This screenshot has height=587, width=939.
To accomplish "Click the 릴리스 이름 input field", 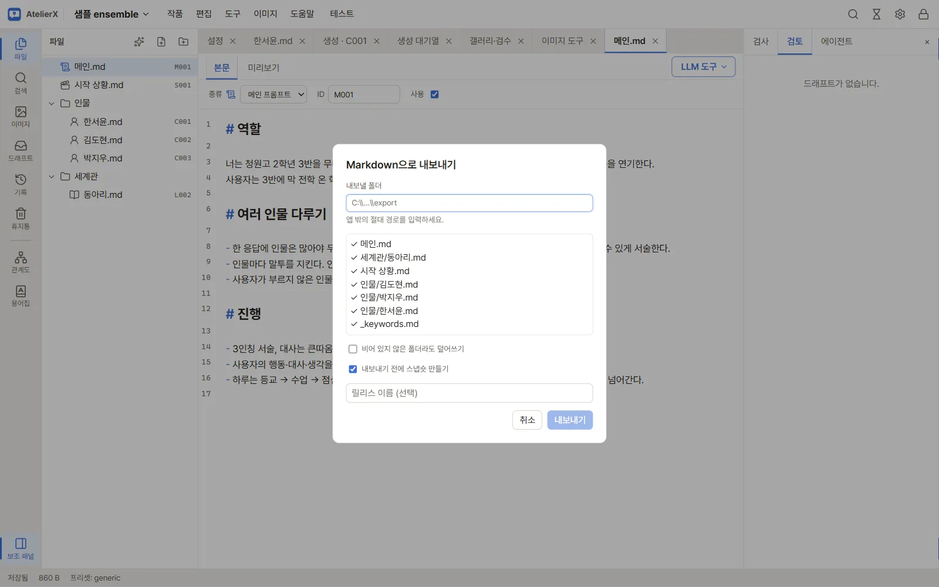I will coord(469,393).
